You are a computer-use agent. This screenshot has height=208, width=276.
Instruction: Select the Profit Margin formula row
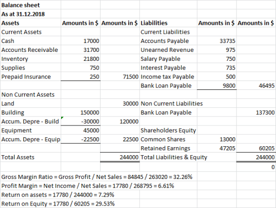click(x=88, y=186)
